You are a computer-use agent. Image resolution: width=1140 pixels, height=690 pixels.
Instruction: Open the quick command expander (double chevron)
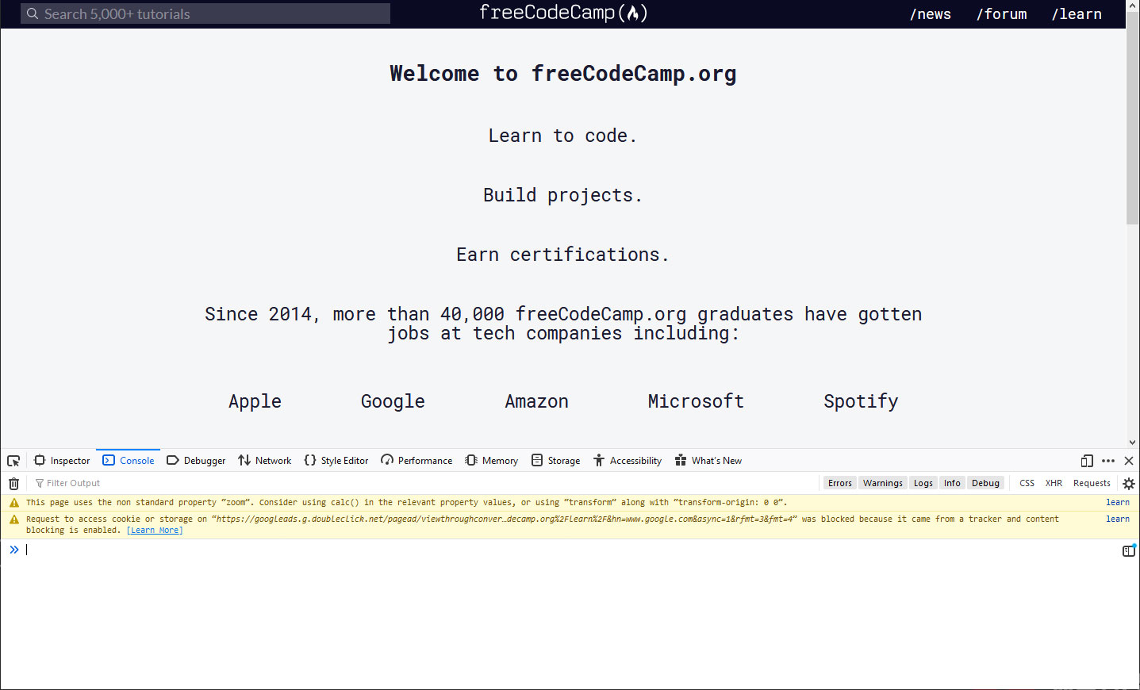pyautogui.click(x=13, y=549)
